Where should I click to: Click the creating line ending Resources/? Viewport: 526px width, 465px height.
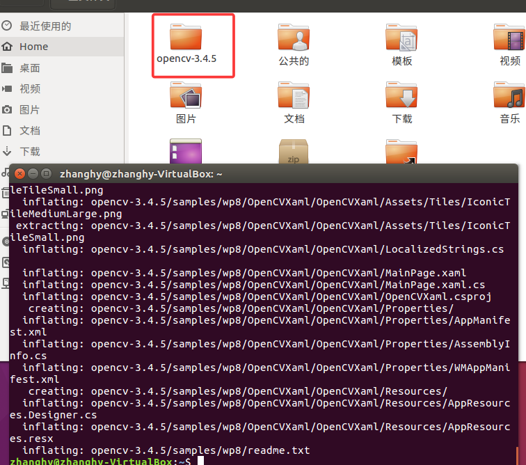click(x=238, y=391)
